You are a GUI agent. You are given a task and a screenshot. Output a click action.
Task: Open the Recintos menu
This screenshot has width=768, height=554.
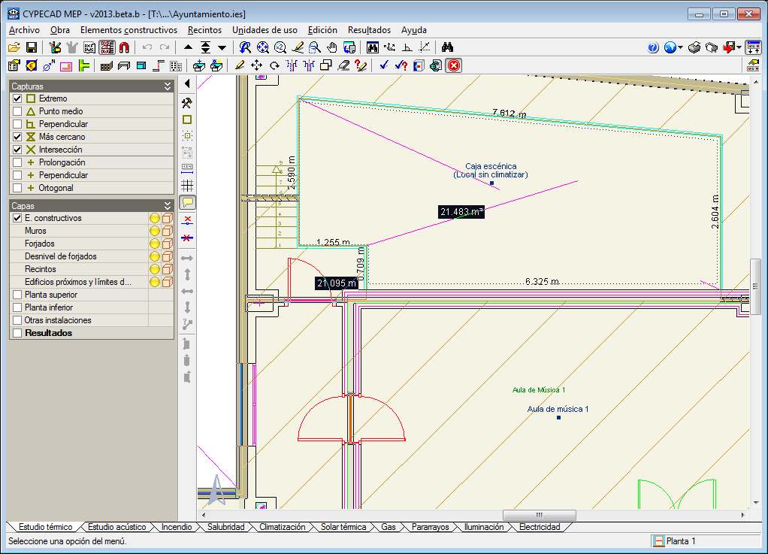tap(204, 30)
